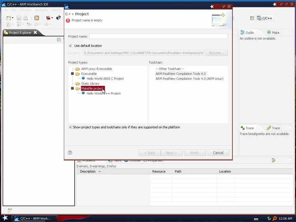Image resolution: width=296 pixels, height=222 pixels.
Task: Click into the Project name field
Action: point(158,36)
